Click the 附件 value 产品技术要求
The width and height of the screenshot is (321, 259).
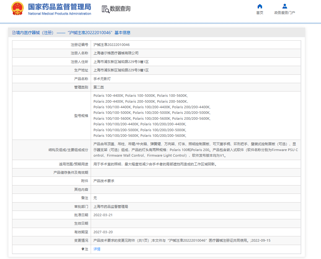coord(104,181)
